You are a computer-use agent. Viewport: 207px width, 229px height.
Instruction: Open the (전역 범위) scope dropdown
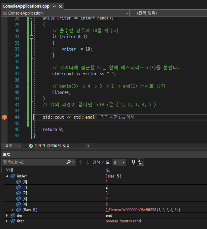pyautogui.click(x=168, y=13)
